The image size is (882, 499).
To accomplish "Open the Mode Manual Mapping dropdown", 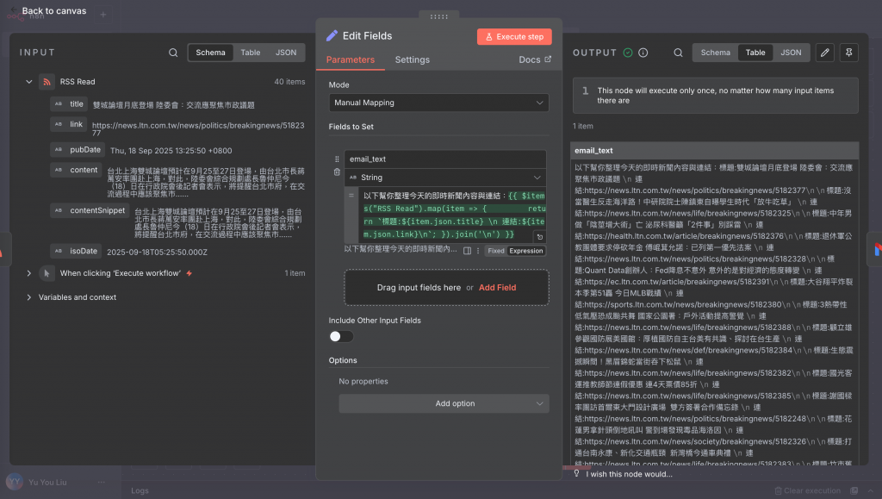I will 438,103.
